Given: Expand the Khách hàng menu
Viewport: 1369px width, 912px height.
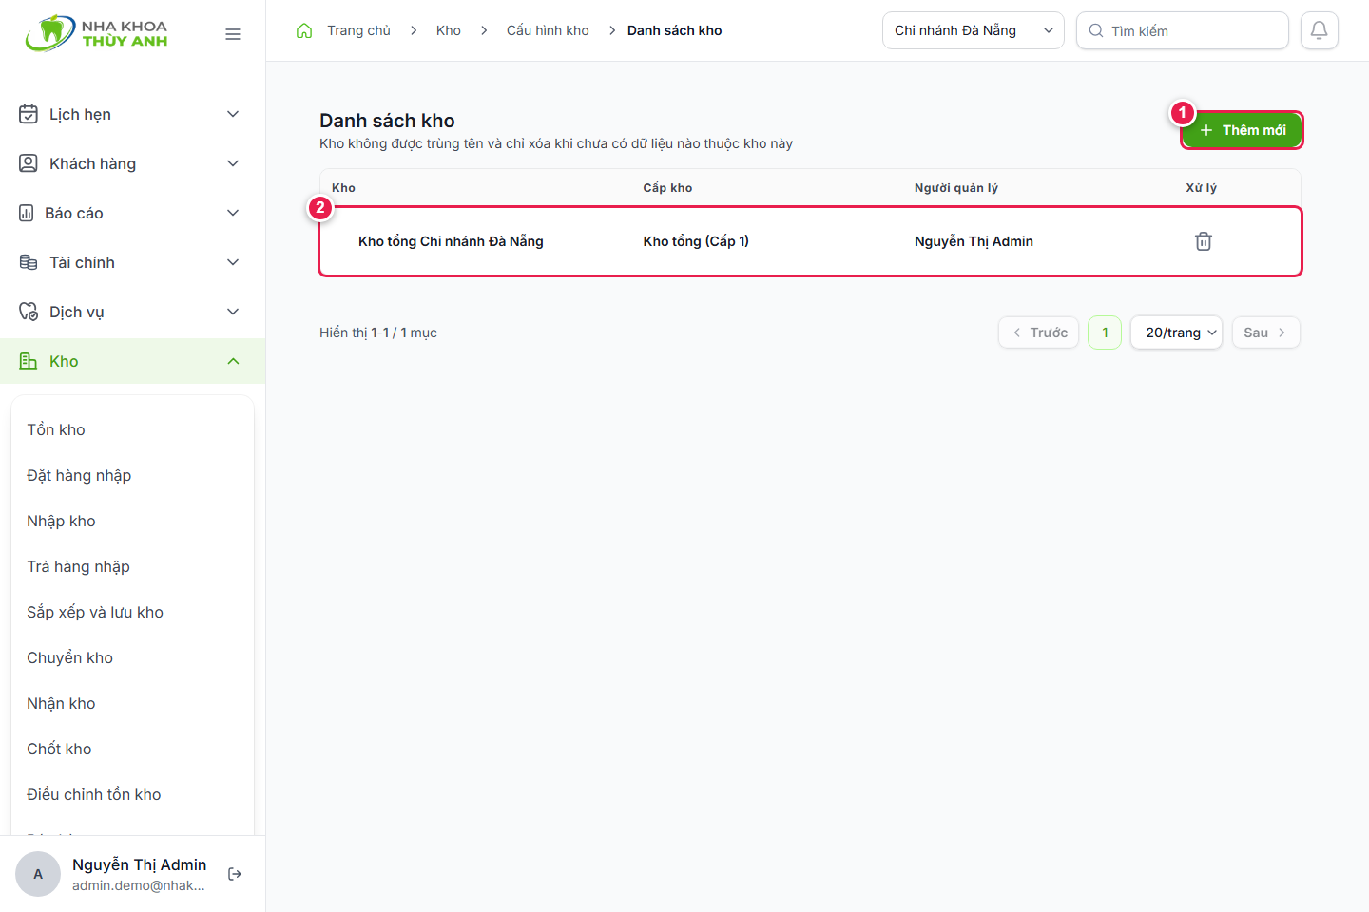Looking at the screenshot, I should click(x=233, y=163).
